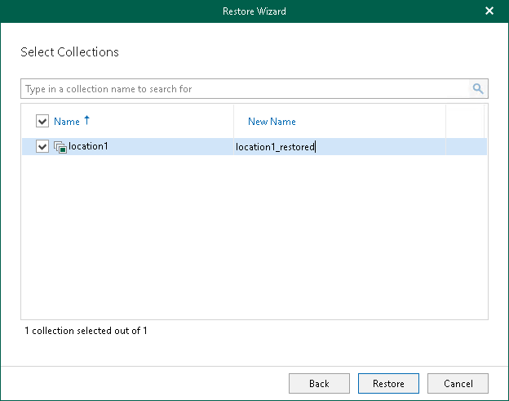Image resolution: width=509 pixels, height=401 pixels.
Task: Toggle the select-all checkbox in the header
Action: click(x=43, y=122)
